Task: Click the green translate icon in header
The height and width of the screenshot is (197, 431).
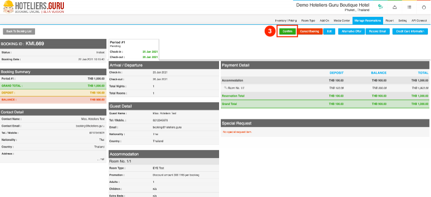Action: [380, 7]
